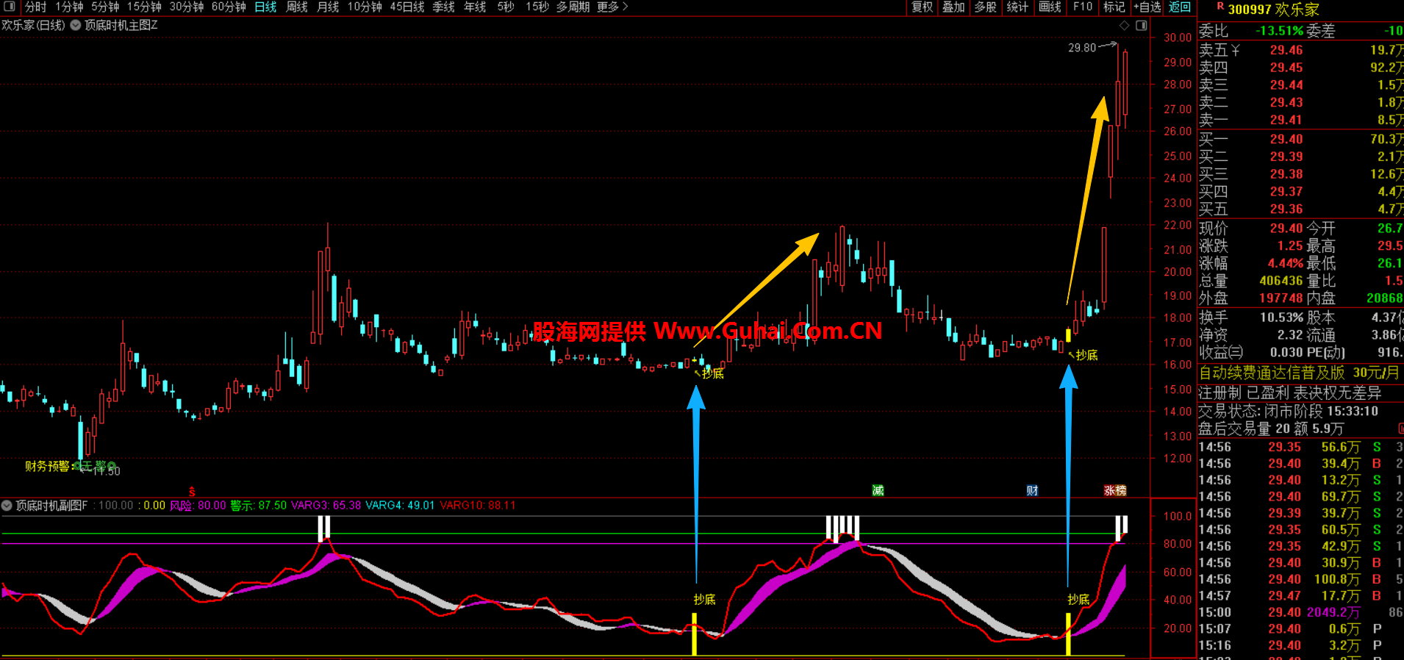Add stock via +自选 button
The image size is (1404, 660).
coord(1147,7)
